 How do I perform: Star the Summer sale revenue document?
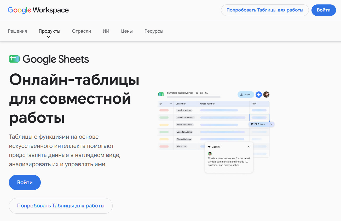[197, 93]
